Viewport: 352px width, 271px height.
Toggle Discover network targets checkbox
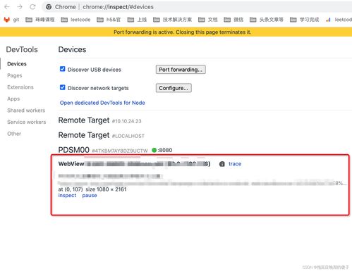coord(62,87)
